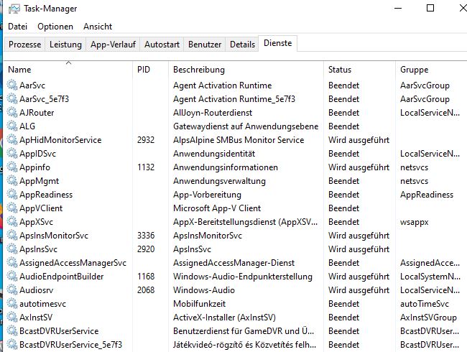
Task: Click the gear icon beside autotimesvc
Action: 12,304
